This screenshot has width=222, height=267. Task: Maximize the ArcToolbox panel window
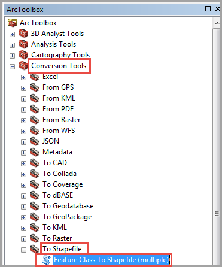pos(208,9)
